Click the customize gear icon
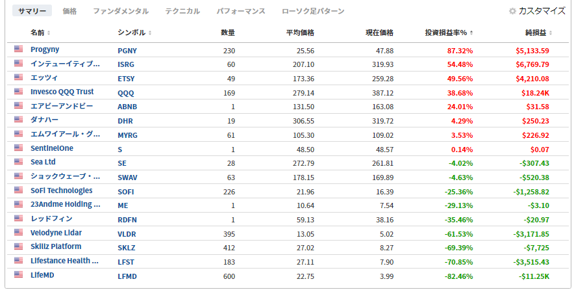The width and height of the screenshot is (574, 290). click(512, 11)
